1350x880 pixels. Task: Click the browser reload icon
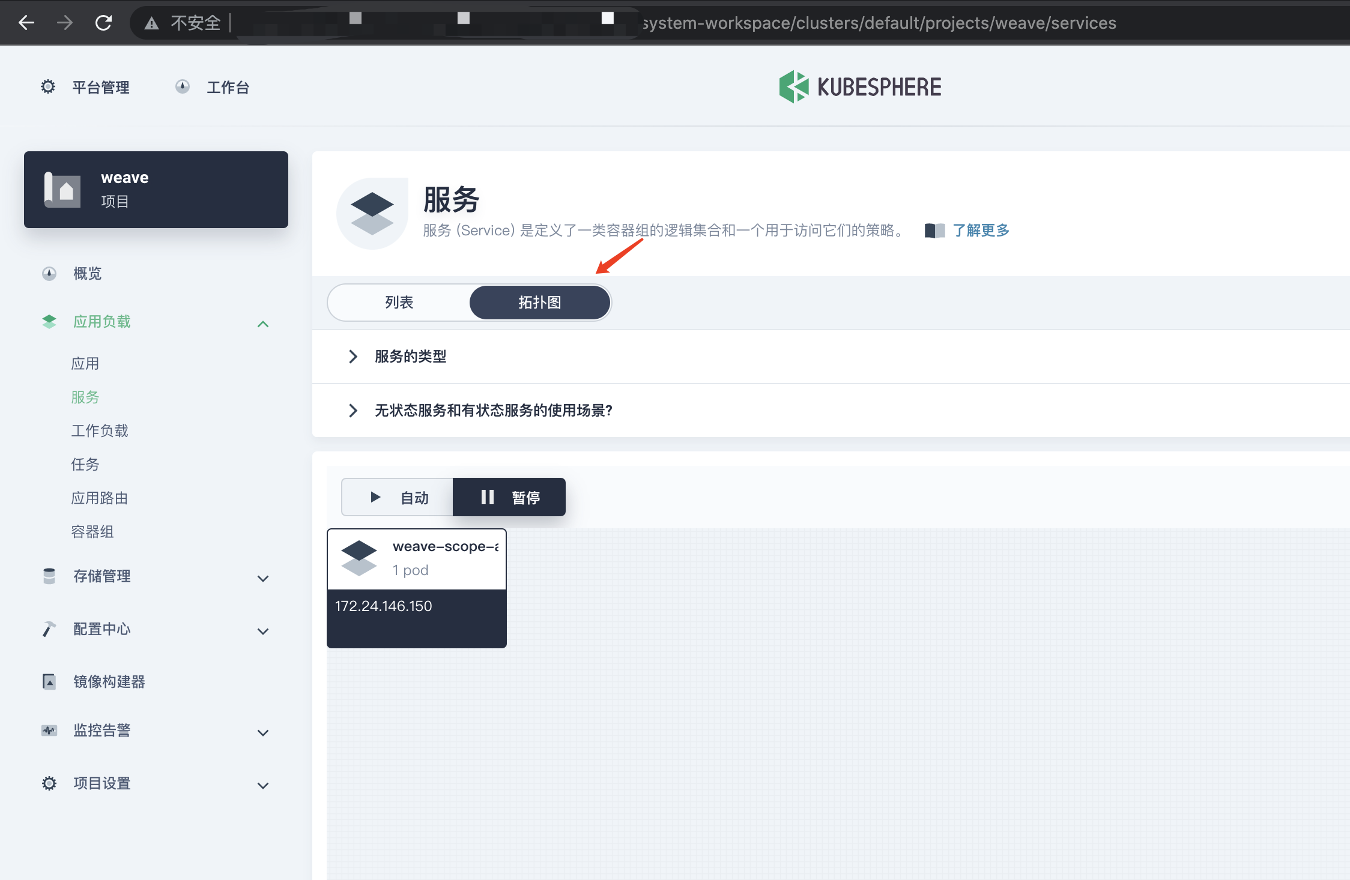click(x=103, y=23)
